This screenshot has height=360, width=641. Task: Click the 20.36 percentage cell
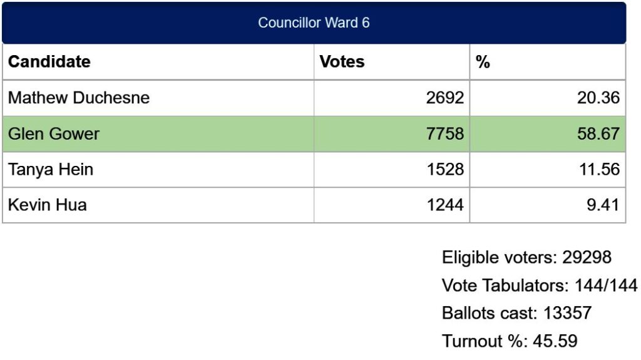(548, 98)
